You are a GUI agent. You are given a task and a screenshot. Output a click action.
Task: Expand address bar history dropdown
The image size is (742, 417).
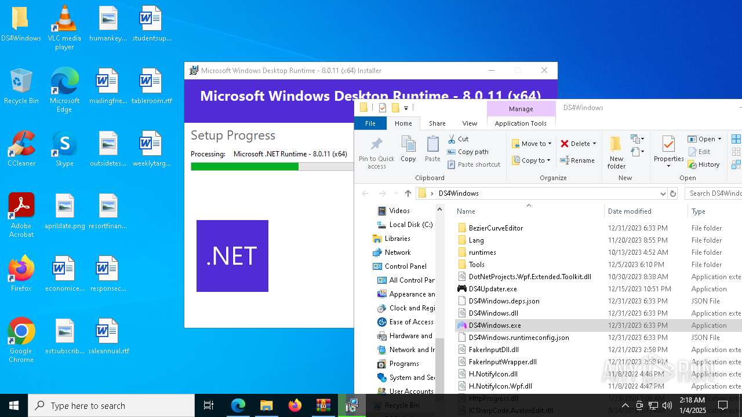[663, 193]
